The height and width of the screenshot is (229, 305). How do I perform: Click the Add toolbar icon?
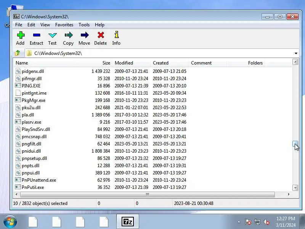(x=21, y=35)
